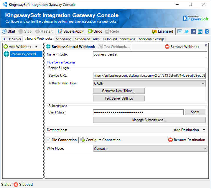Click the red Stopped status icon
The height and width of the screenshot is (189, 211).
16,185
